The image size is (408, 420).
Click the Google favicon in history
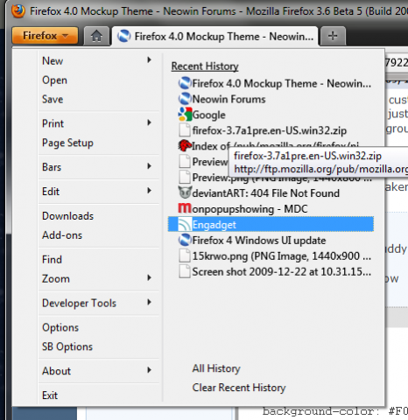pyautogui.click(x=185, y=115)
